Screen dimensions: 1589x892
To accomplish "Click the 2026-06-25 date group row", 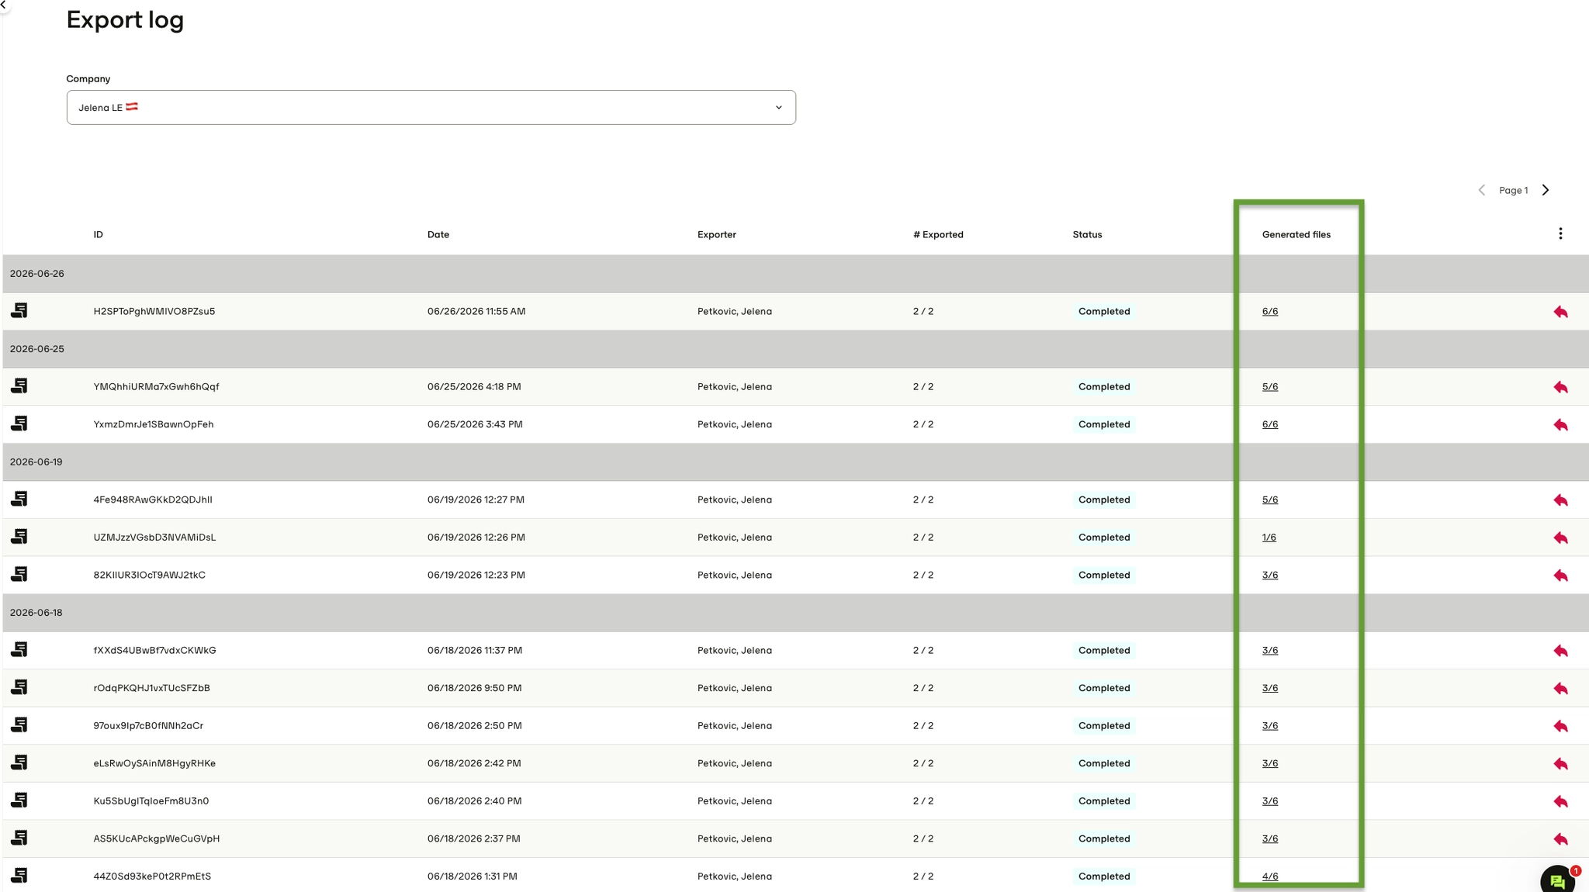I will (795, 349).
